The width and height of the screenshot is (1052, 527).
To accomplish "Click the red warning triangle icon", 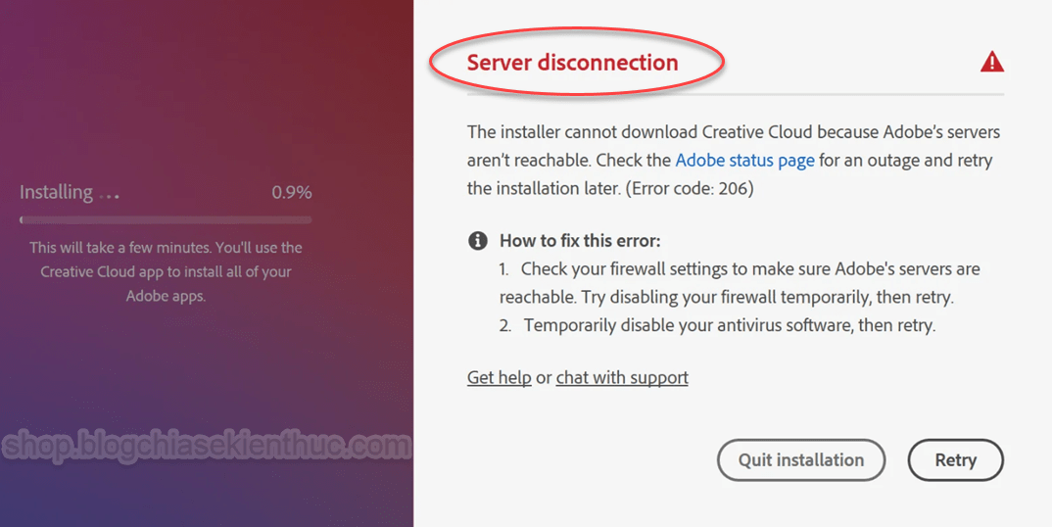I will click(x=991, y=62).
